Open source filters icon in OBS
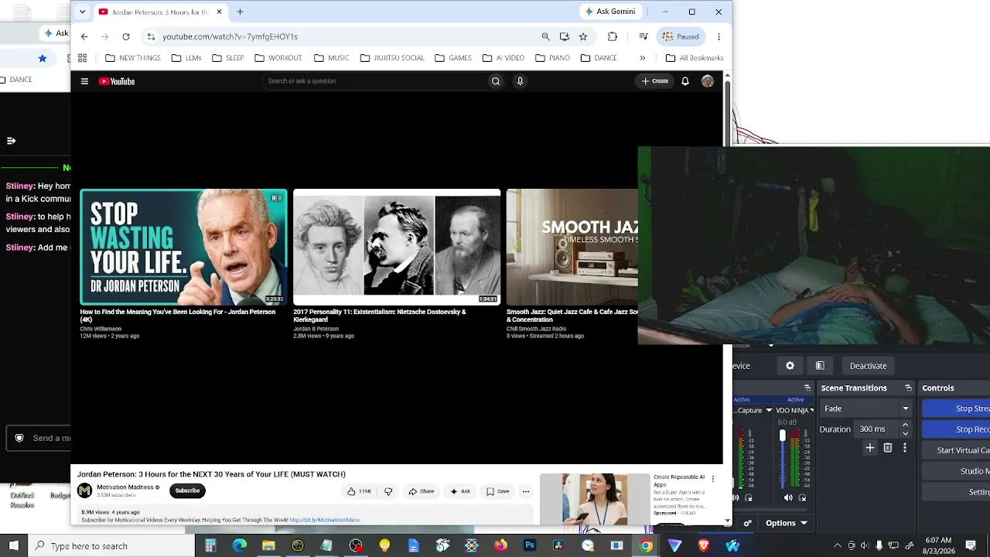990x557 pixels. tap(820, 366)
